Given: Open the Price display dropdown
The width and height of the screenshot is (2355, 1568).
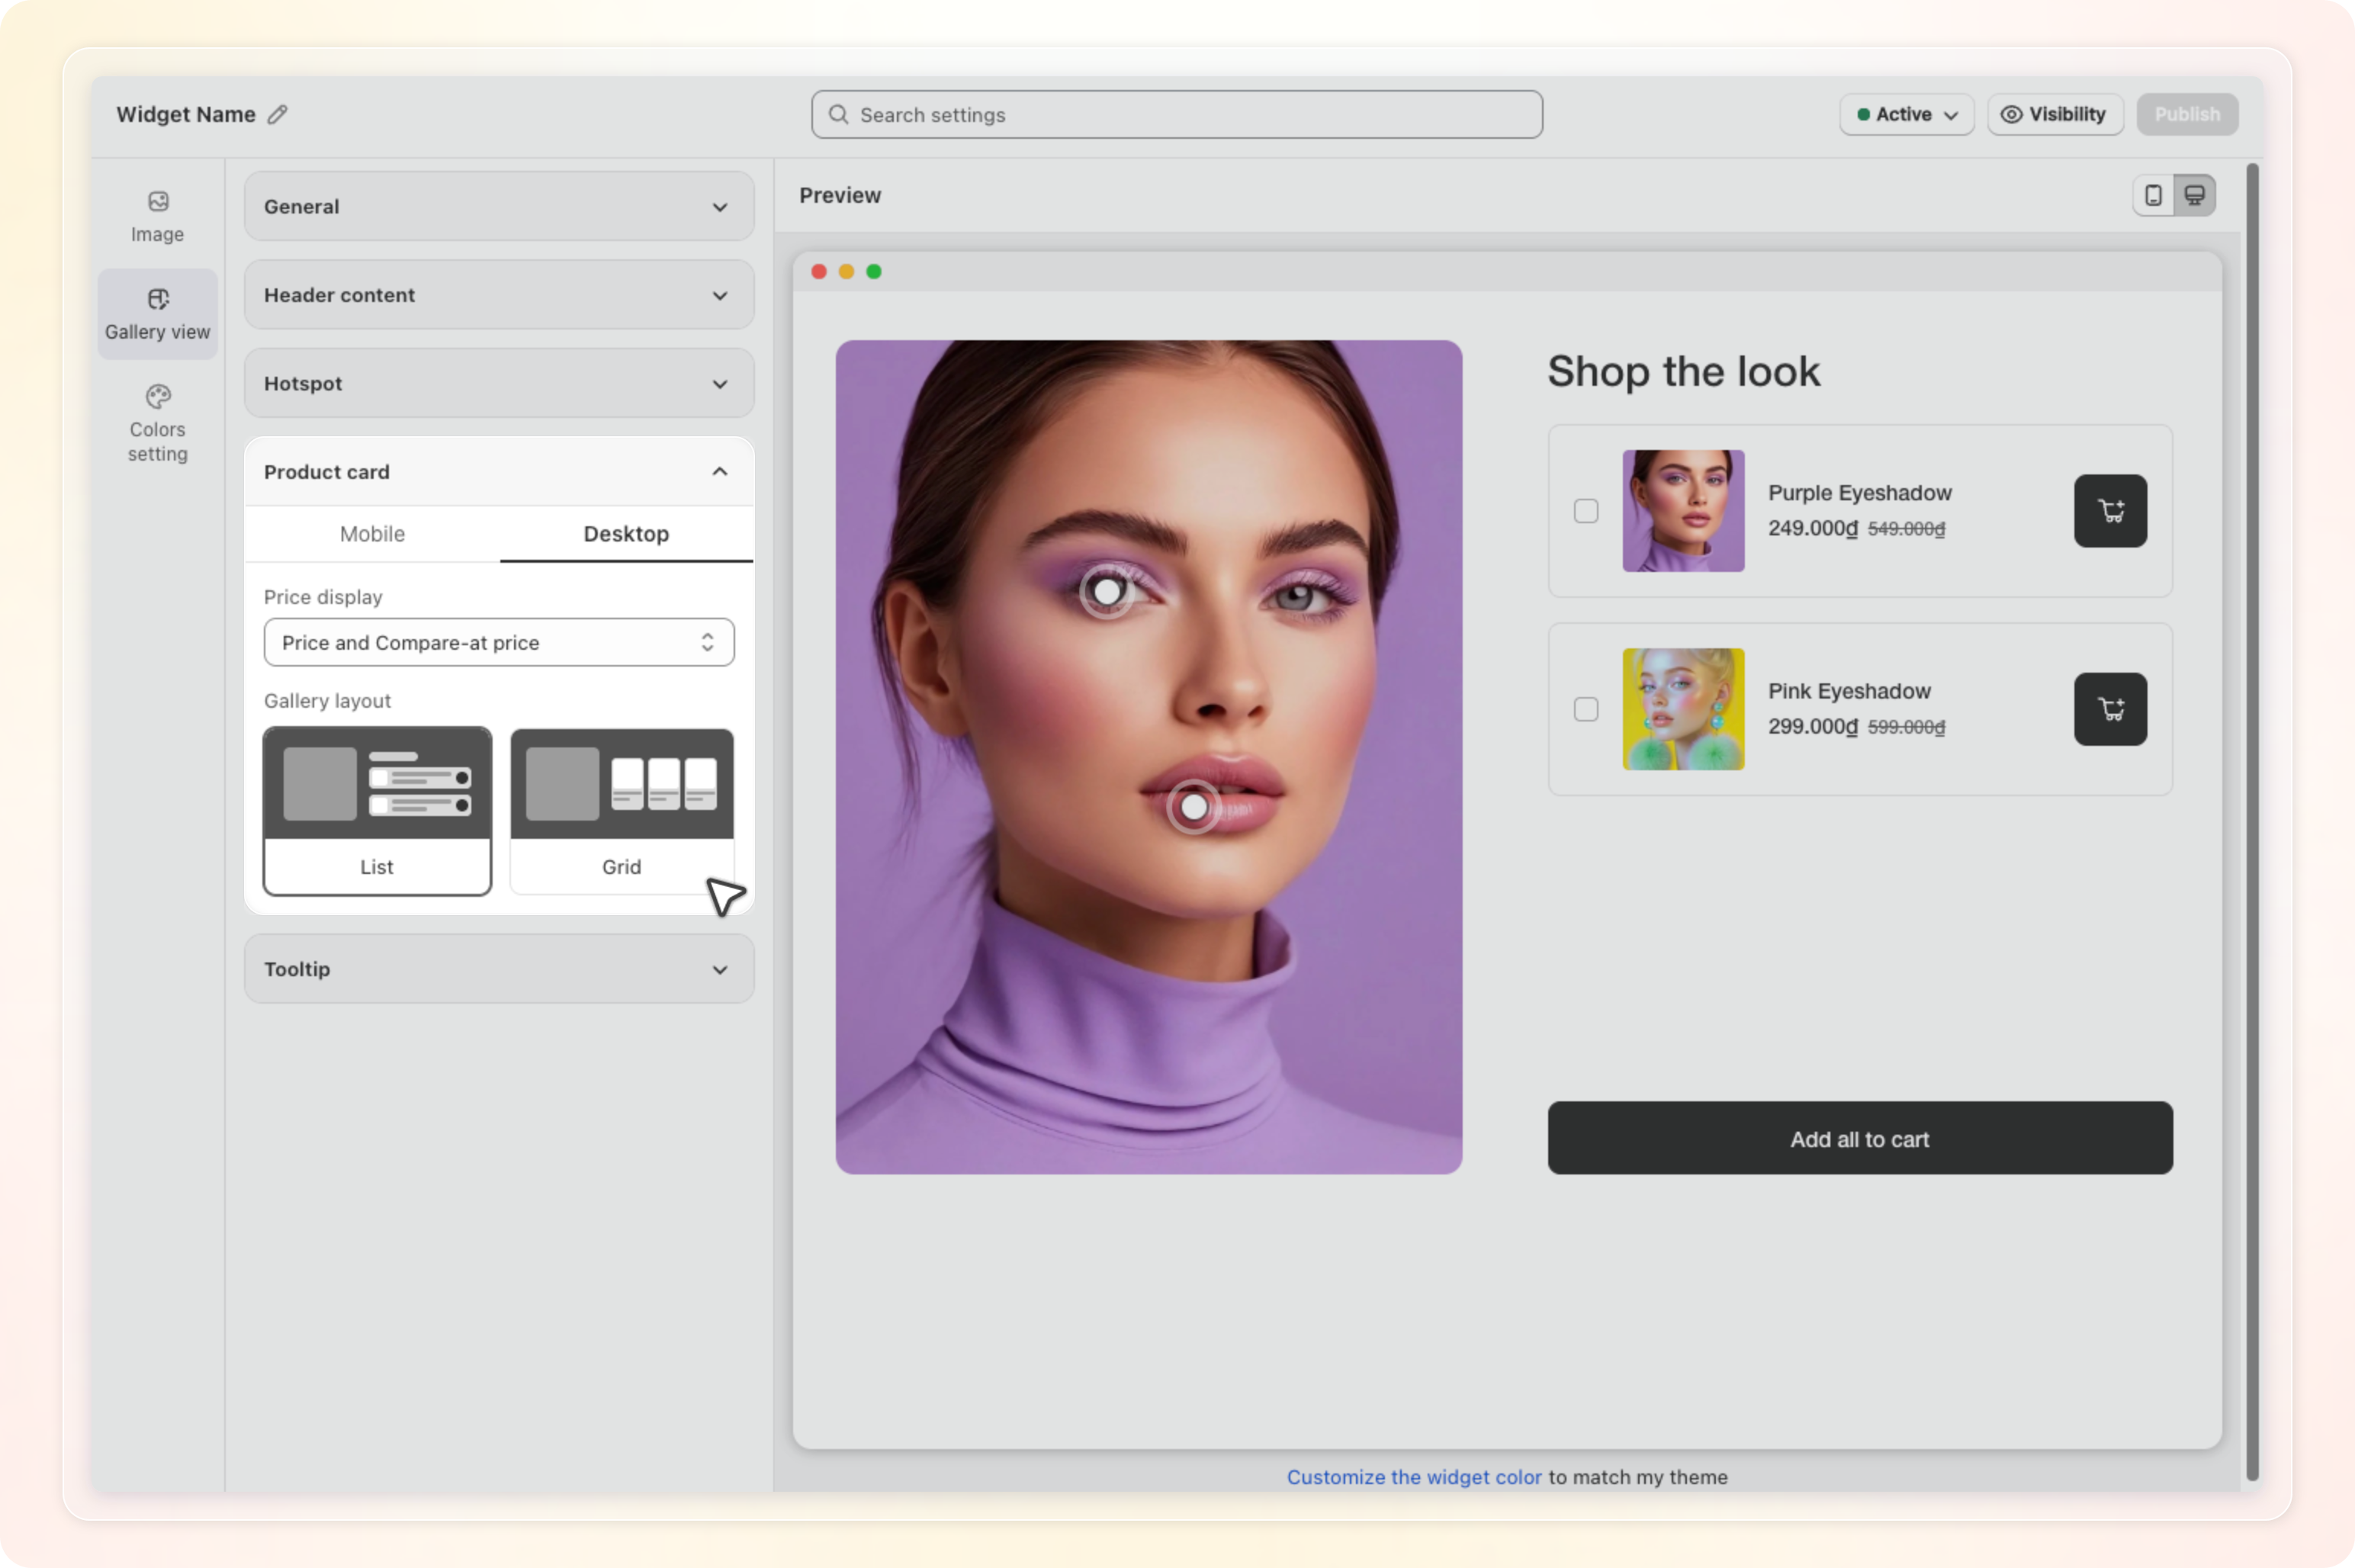Looking at the screenshot, I should pyautogui.click(x=499, y=642).
